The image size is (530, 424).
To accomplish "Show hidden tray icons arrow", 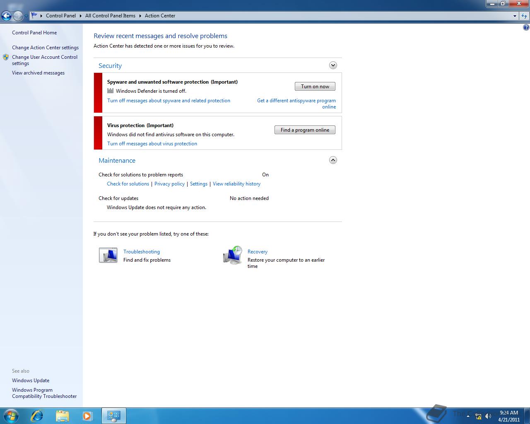I will point(468,416).
